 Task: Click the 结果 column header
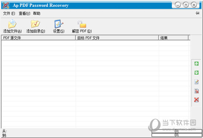(173, 38)
